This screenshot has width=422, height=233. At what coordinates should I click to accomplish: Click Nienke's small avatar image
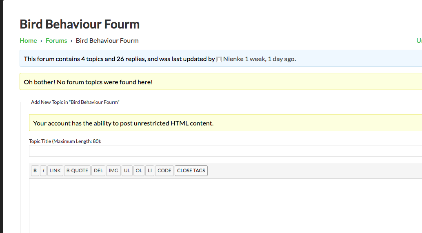(x=219, y=59)
